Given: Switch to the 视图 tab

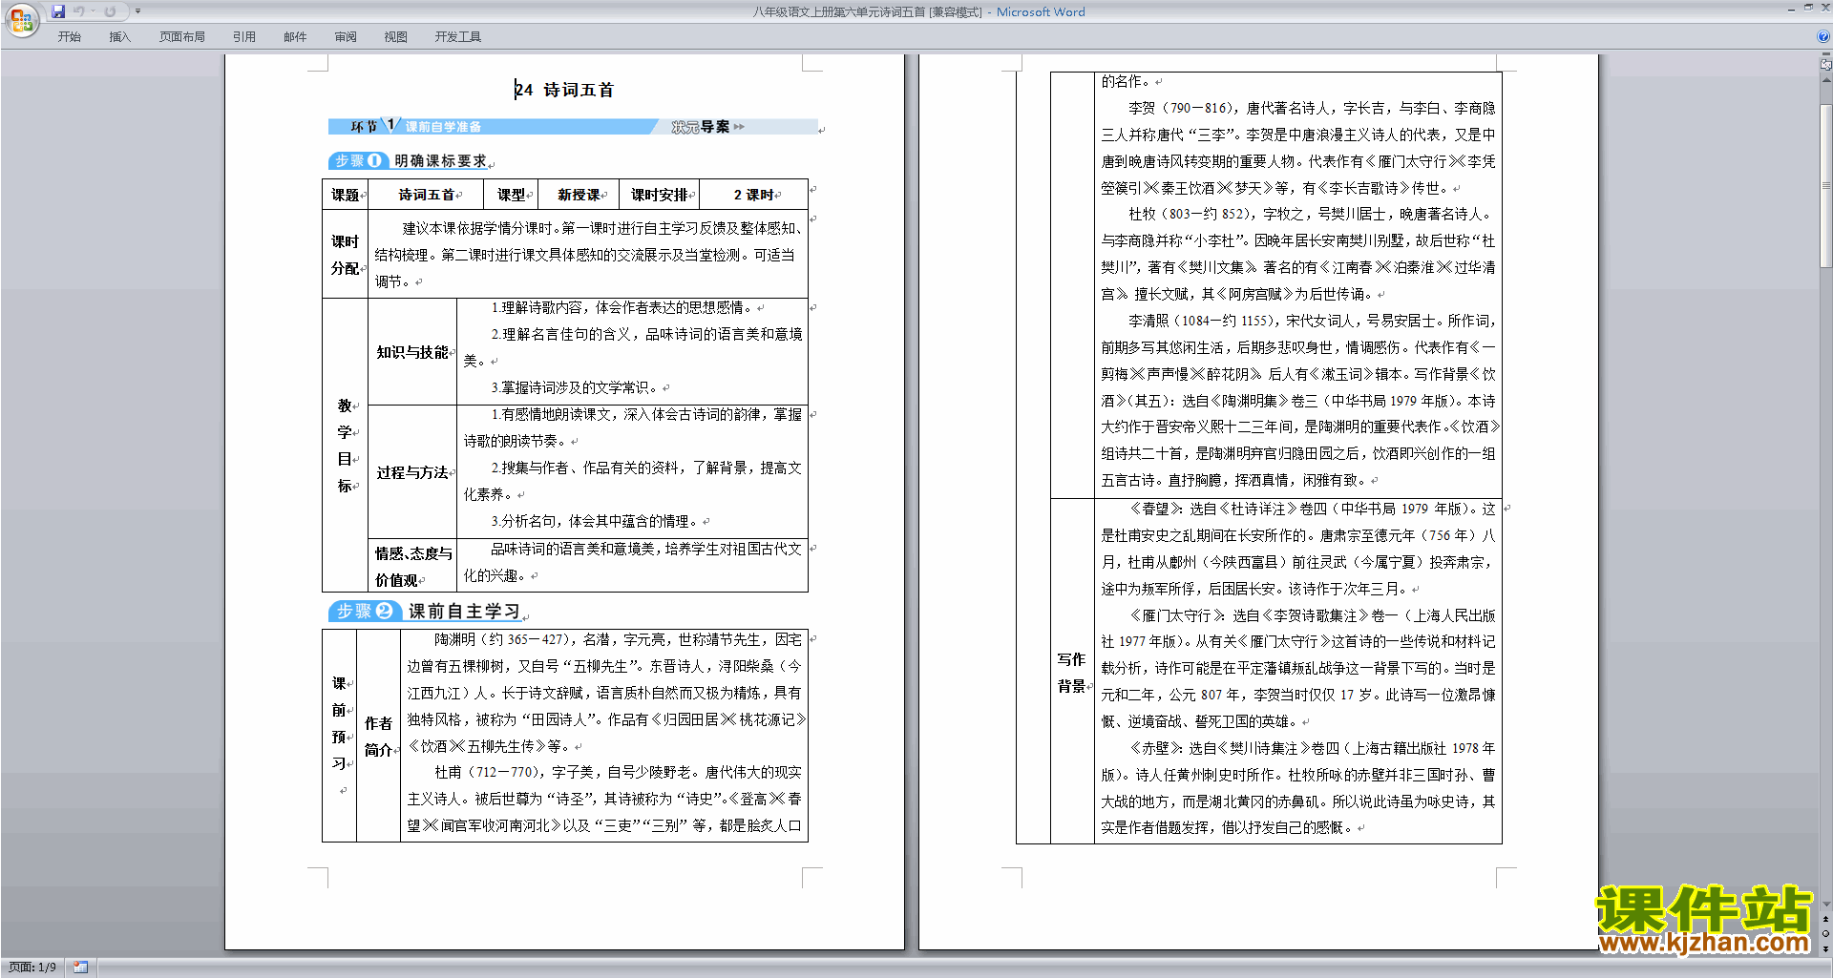Looking at the screenshot, I should 396,37.
